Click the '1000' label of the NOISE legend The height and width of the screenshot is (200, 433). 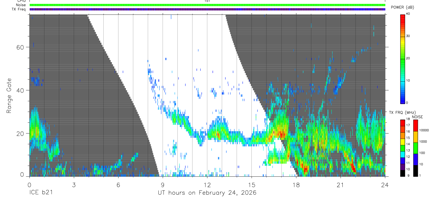tap(423, 141)
